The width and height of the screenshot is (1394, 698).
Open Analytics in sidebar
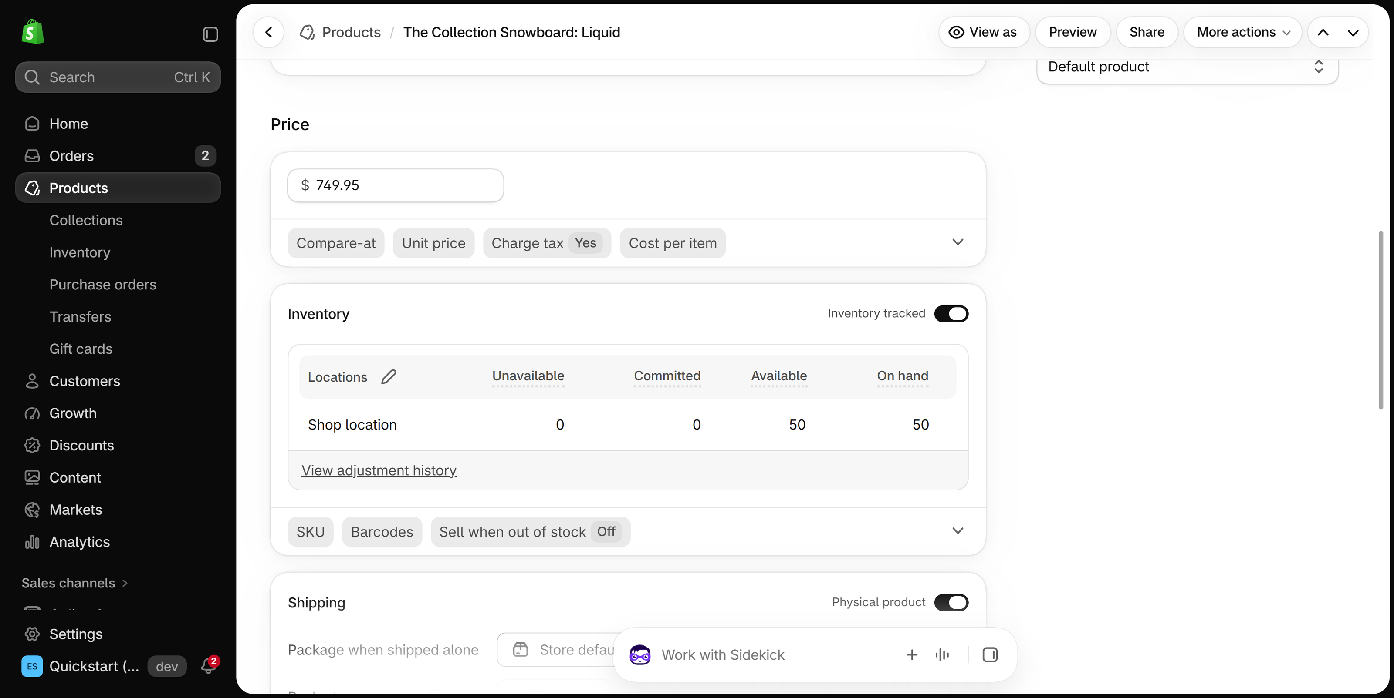[118, 542]
